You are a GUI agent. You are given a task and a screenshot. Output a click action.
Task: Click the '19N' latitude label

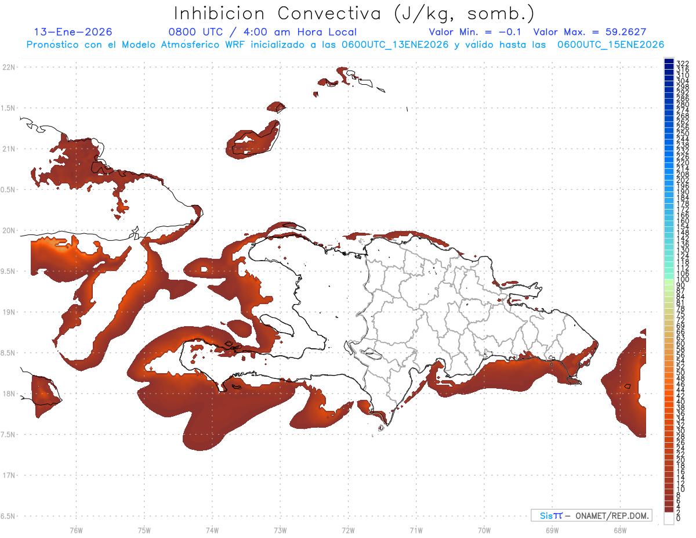[x=9, y=312]
